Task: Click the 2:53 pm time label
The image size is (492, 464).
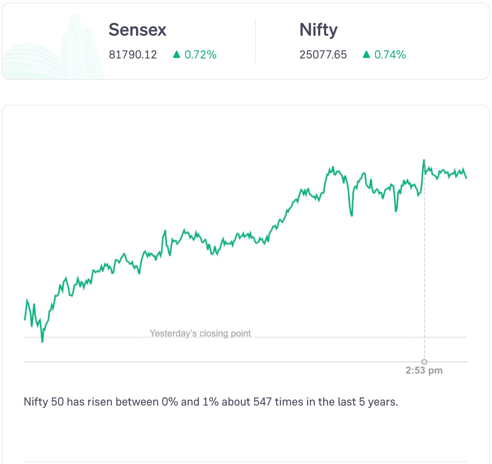Action: point(424,371)
